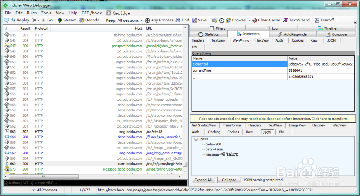Select the response Caching tab
Screen dimensions: 360x196
tap(214, 132)
